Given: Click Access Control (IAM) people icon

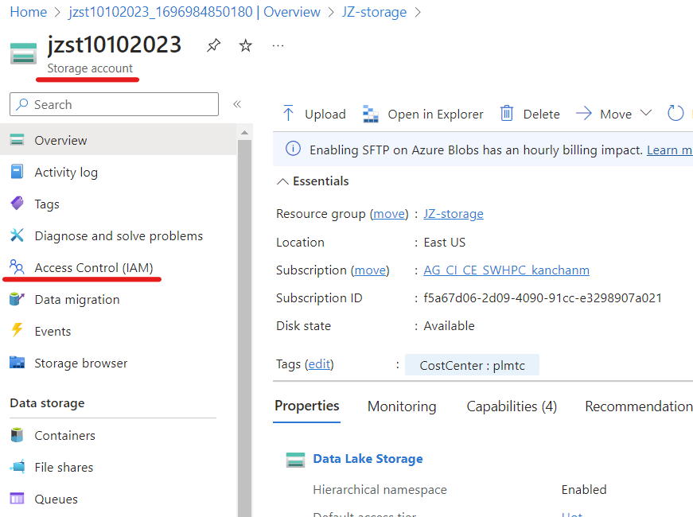Looking at the screenshot, I should click(17, 267).
